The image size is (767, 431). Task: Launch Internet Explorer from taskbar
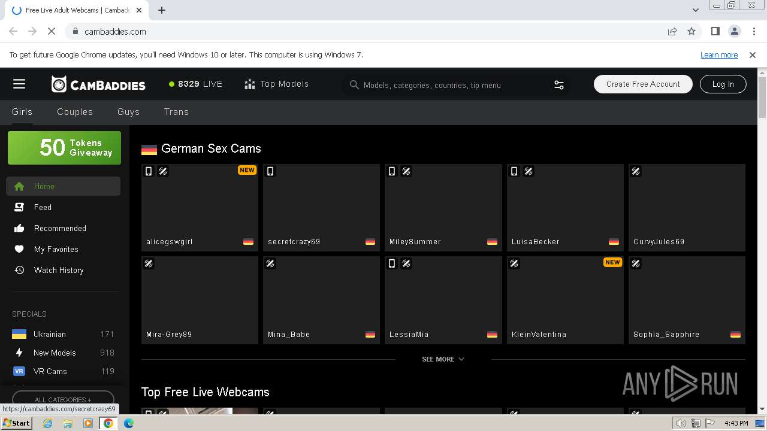(48, 423)
